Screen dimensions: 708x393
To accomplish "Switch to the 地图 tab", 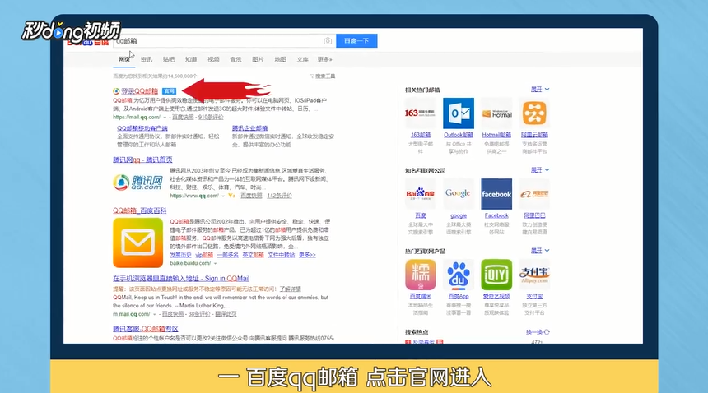I will [x=281, y=59].
